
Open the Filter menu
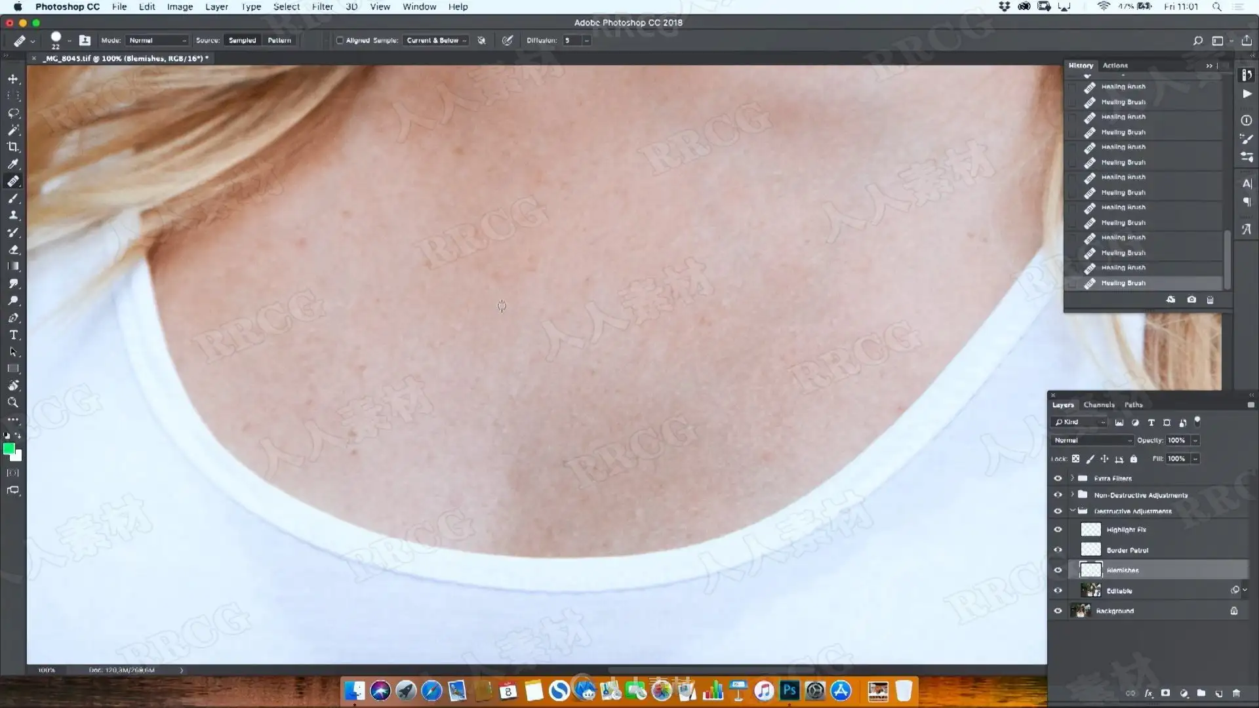point(322,7)
